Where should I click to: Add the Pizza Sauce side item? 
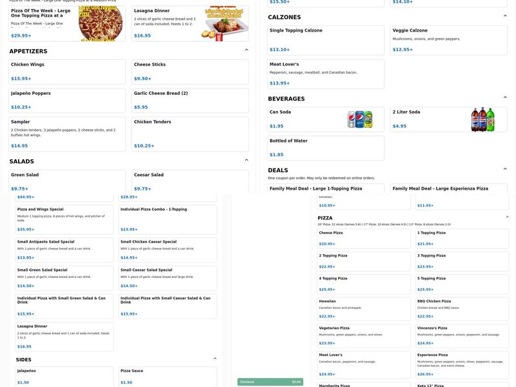click(168, 377)
